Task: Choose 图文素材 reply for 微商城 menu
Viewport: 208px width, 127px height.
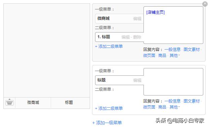Action: tap(192, 50)
